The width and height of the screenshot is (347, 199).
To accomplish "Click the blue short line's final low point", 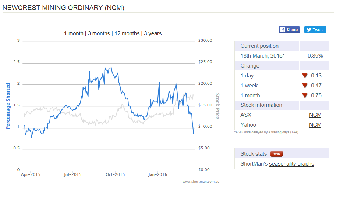I will [194, 134].
